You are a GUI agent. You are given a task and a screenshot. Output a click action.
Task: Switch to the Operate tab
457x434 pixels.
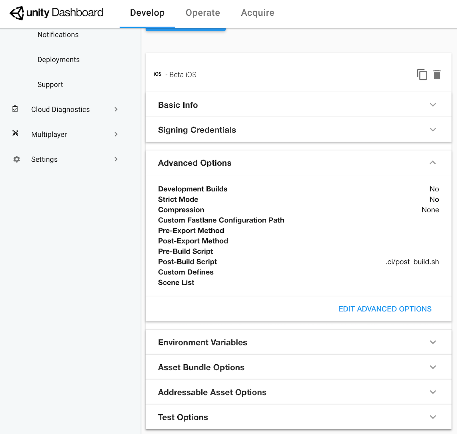(203, 13)
